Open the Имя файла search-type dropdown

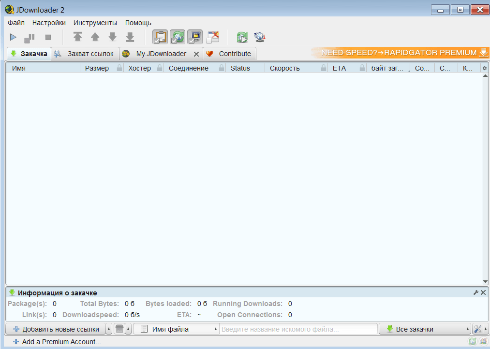[176, 329]
